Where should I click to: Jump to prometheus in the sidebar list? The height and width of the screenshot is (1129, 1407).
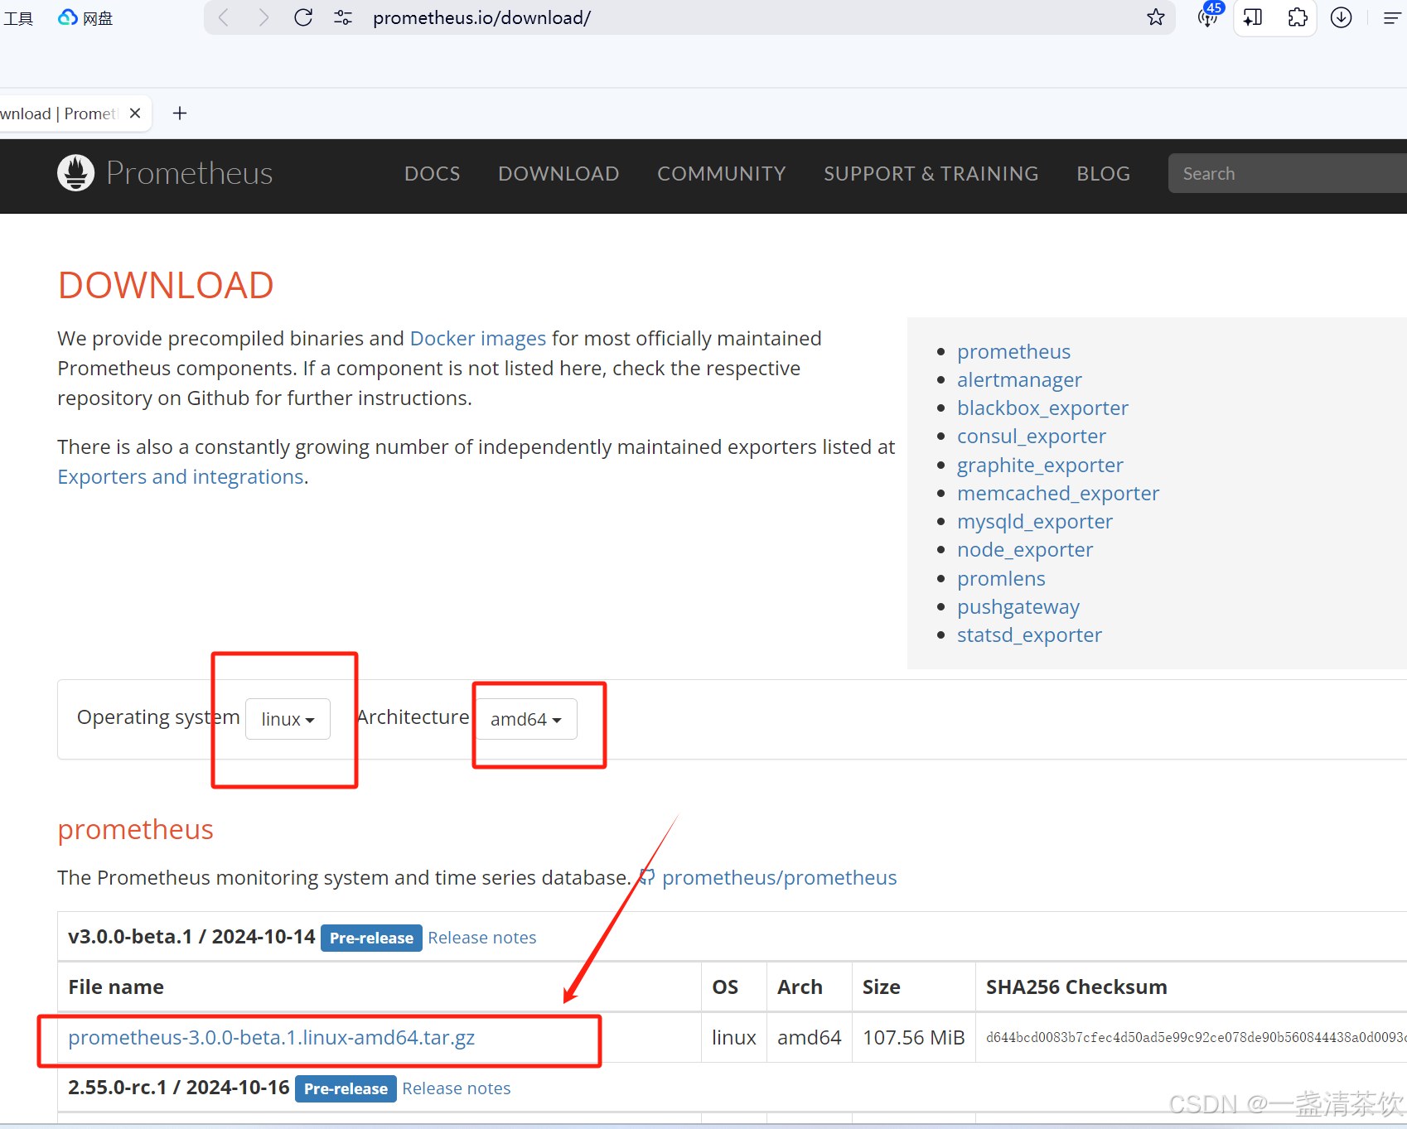[x=1013, y=351]
